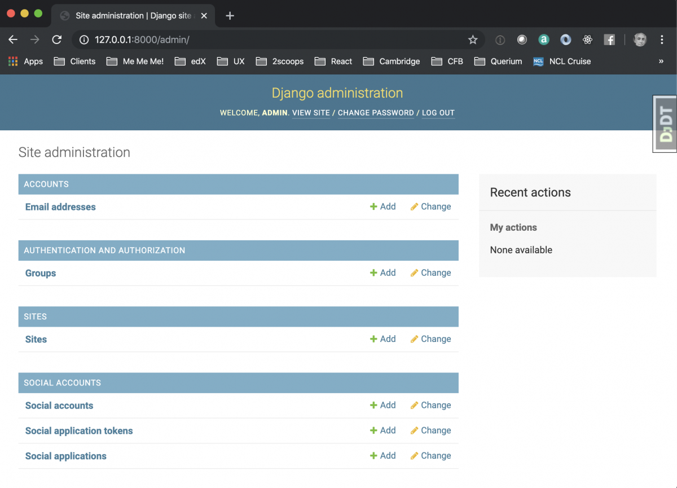Reload the page using the refresh icon
The height and width of the screenshot is (488, 677).
tap(56, 39)
